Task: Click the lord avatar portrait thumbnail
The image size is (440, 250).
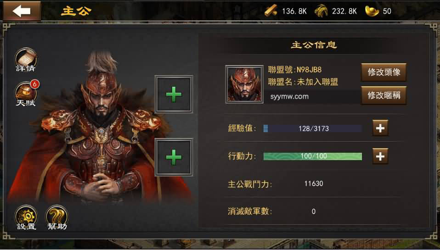Action: coord(244,84)
